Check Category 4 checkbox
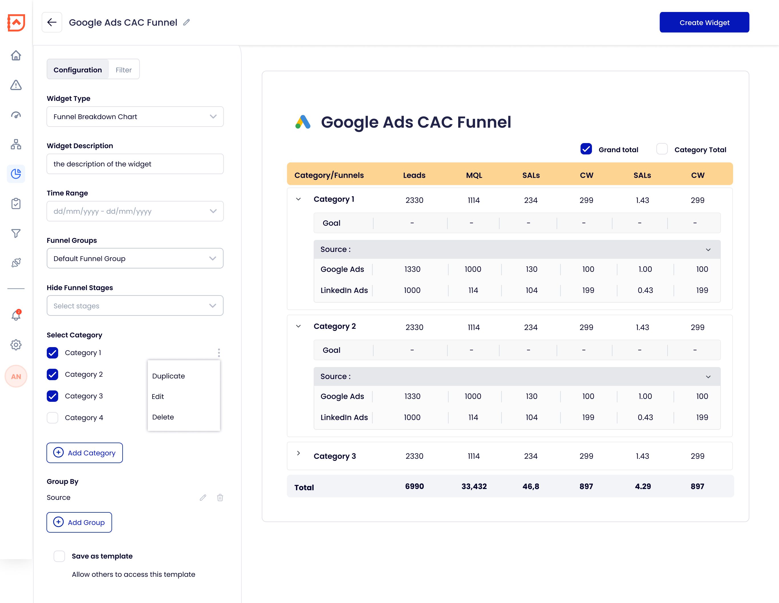Image resolution: width=779 pixels, height=603 pixels. point(52,418)
